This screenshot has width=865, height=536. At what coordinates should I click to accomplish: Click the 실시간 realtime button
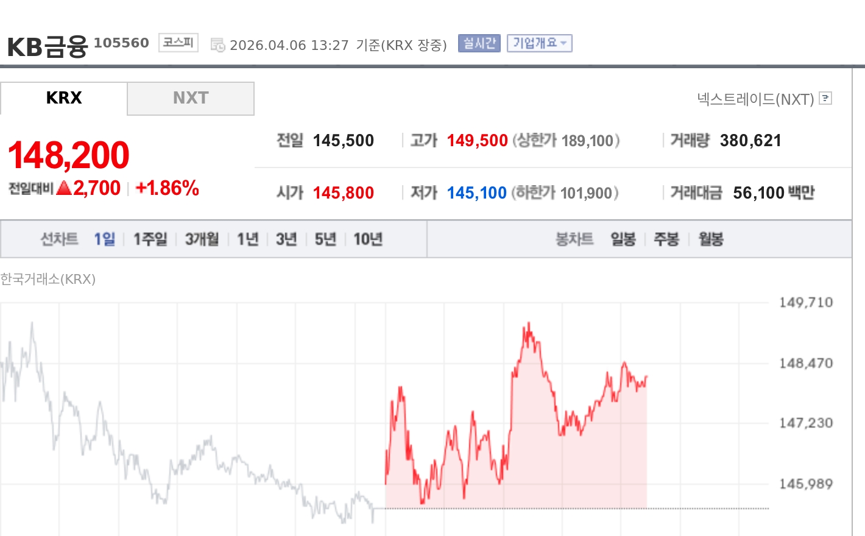[x=479, y=43]
